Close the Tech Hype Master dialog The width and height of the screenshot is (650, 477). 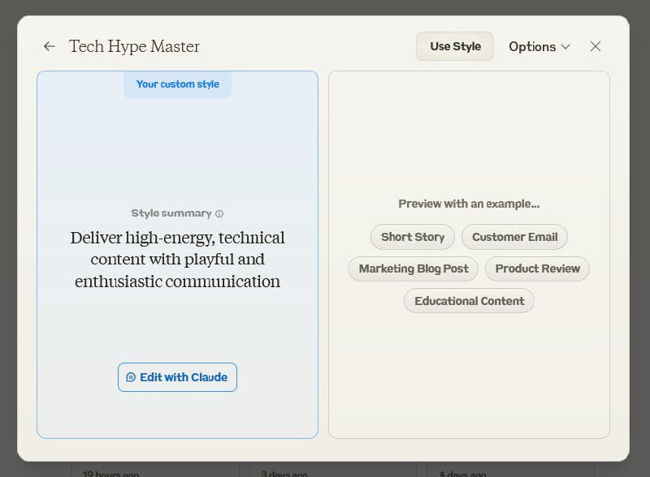(x=596, y=46)
